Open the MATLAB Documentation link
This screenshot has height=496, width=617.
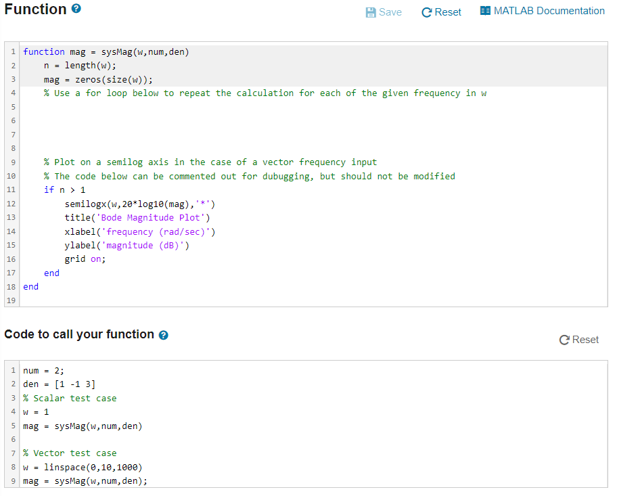[549, 11]
